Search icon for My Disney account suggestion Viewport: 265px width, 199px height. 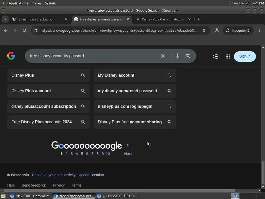point(169,75)
